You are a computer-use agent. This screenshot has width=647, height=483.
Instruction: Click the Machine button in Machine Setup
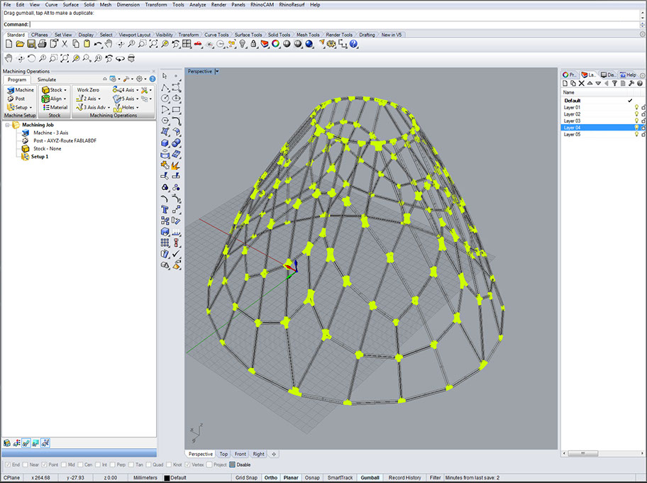21,90
